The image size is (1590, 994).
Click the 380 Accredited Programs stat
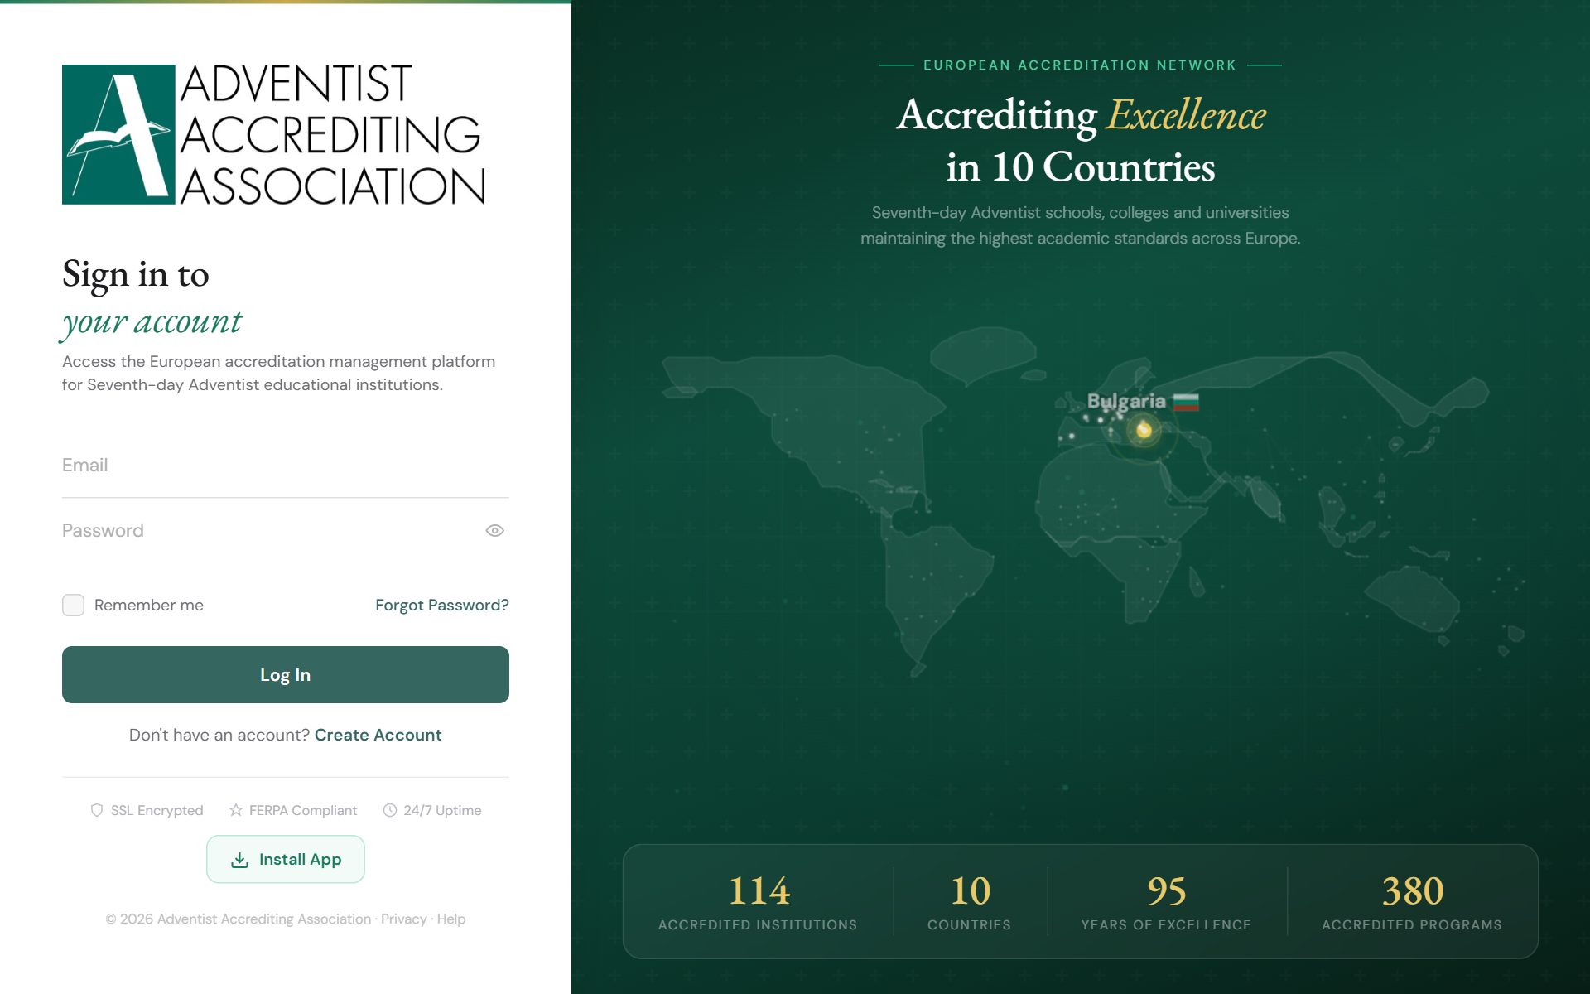pyautogui.click(x=1412, y=902)
